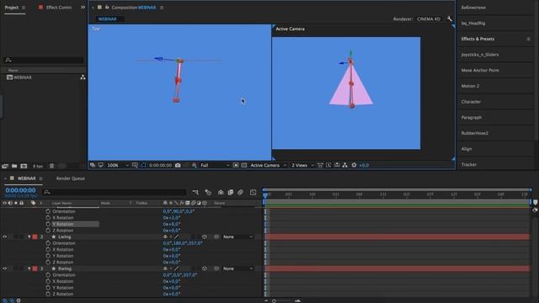Collapse the Lwing layer twirl arrow
The image size is (539, 303).
(29, 237)
